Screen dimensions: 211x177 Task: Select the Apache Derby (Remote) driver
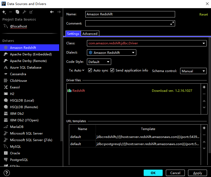pyautogui.click(x=30, y=61)
